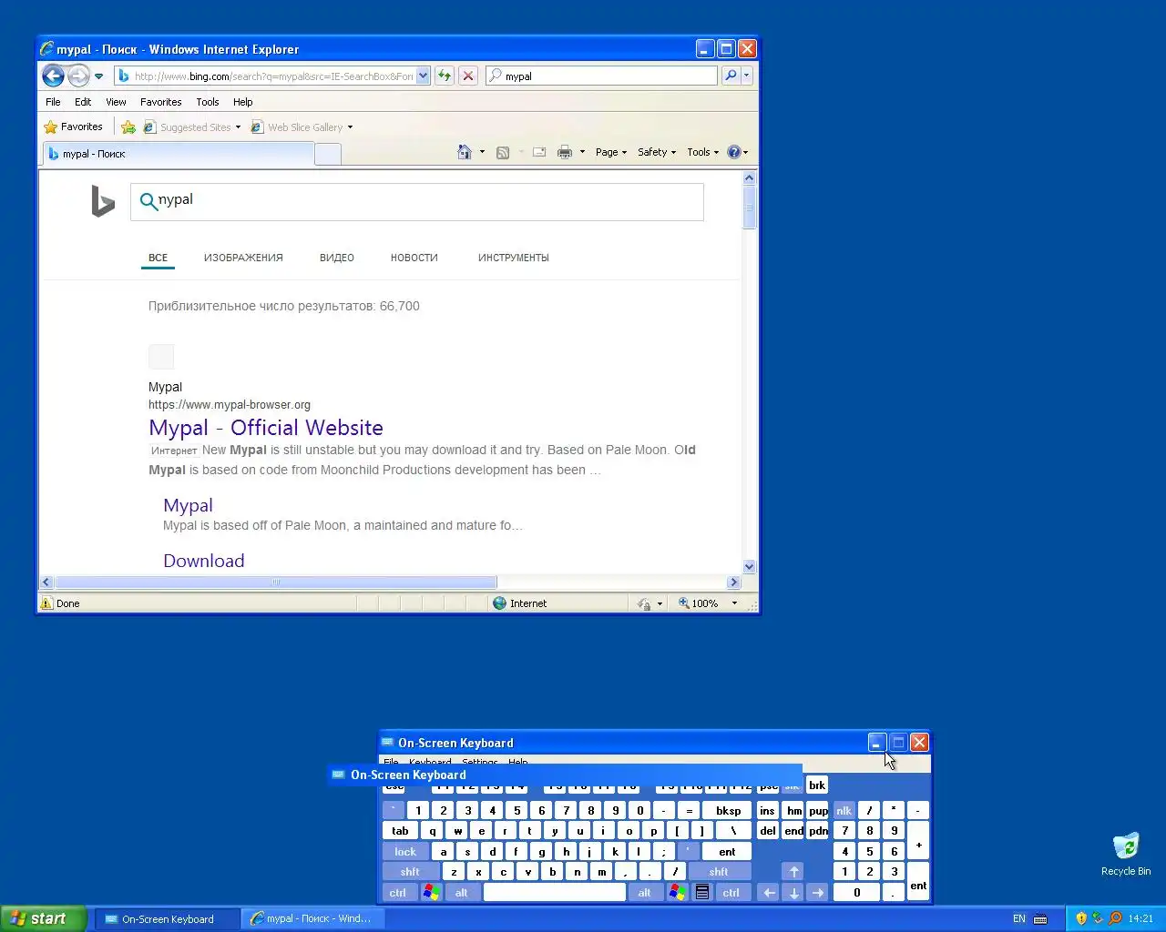Viewport: 1166px width, 932px height.
Task: Click the right arrow key on keyboard
Action: tap(818, 893)
